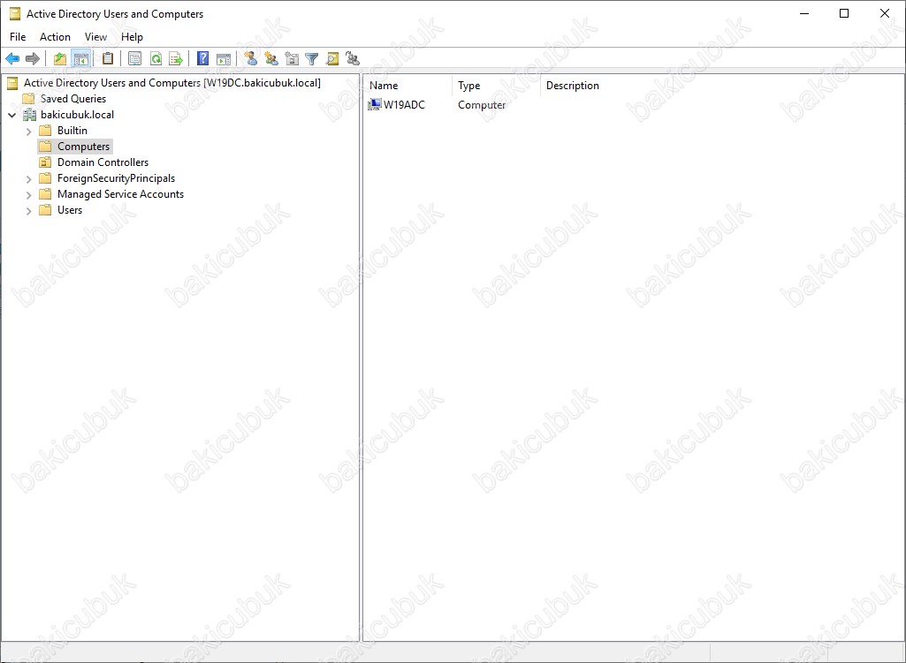Open the File menu

(x=18, y=37)
